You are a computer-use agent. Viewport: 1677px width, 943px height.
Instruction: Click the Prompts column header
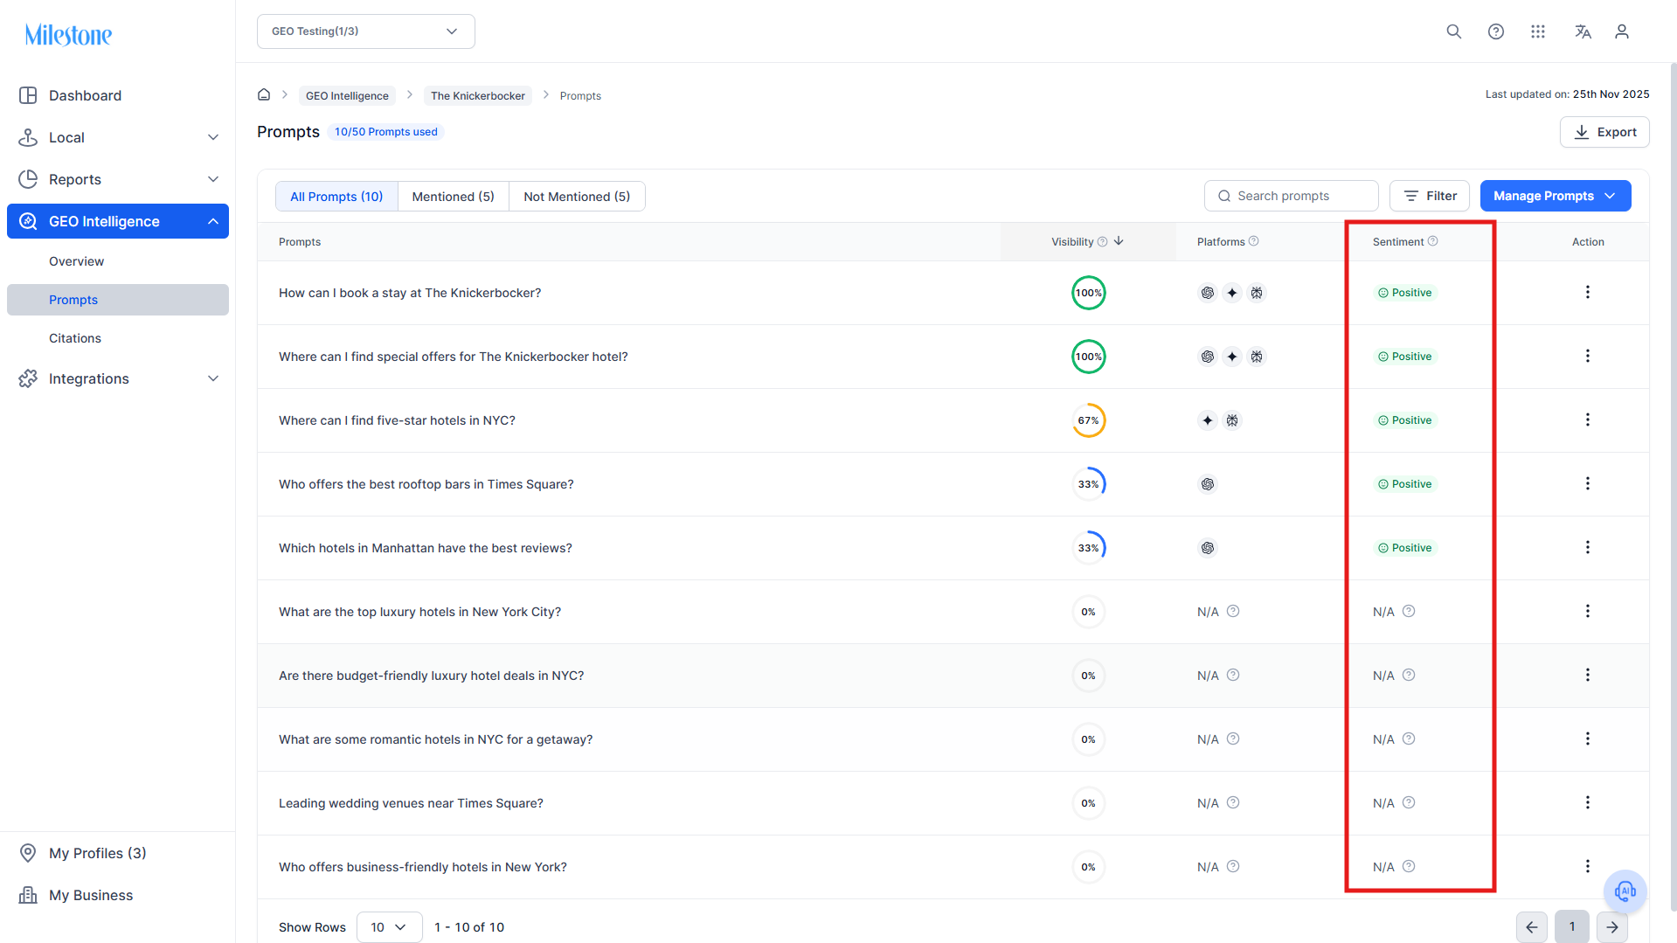tap(300, 242)
